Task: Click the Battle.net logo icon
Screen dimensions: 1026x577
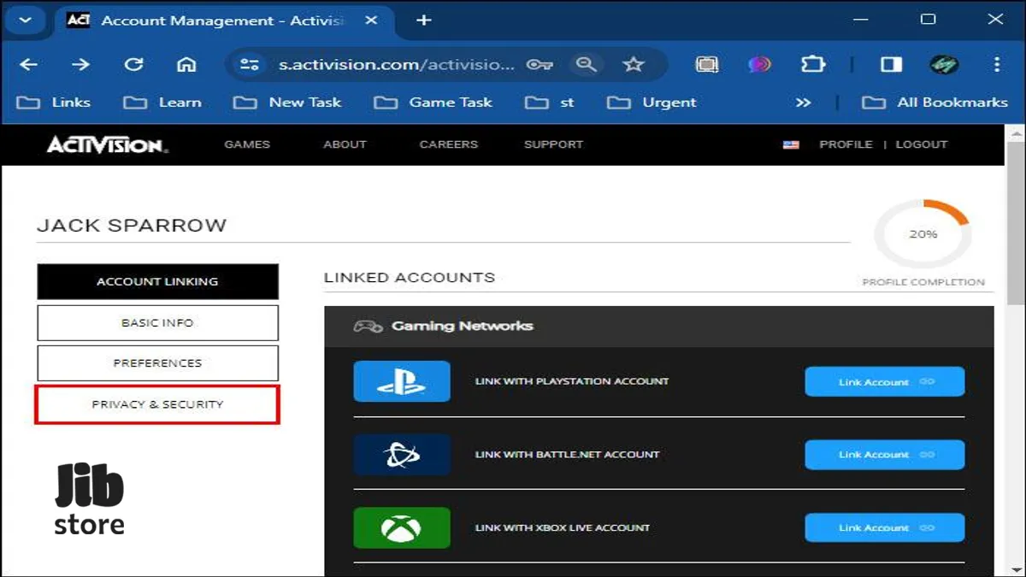Action: 402,455
